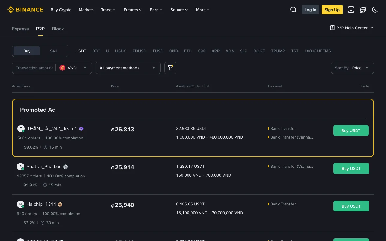386x241 pixels.
Task: Open PhatTai_PhatLoc advertiser profile
Action: pyautogui.click(x=44, y=167)
